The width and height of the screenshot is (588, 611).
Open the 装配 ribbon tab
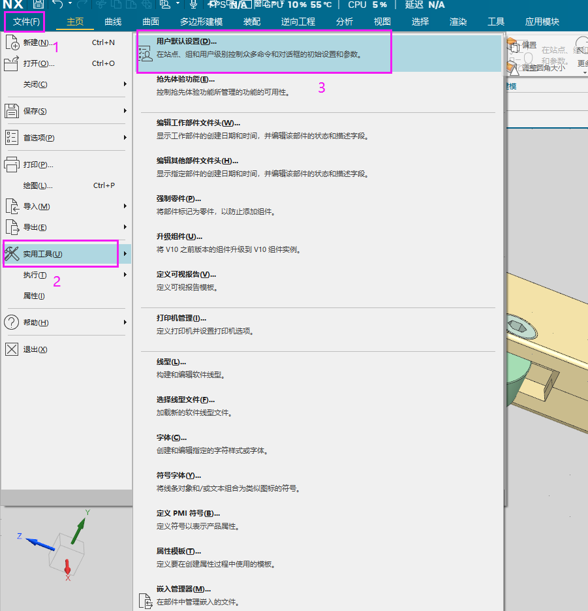[252, 22]
